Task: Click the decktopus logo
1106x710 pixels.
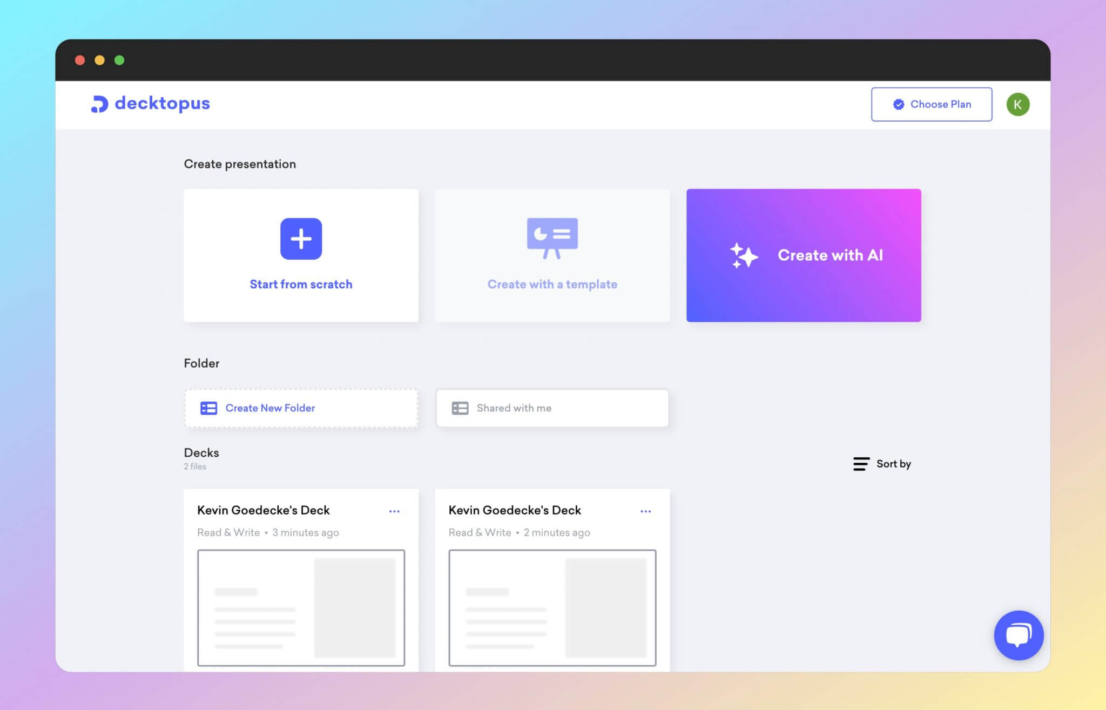Action: pos(150,104)
